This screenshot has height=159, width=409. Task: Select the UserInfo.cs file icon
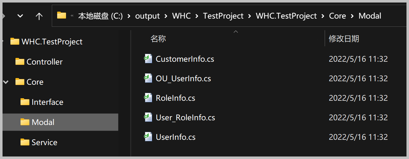pos(148,137)
